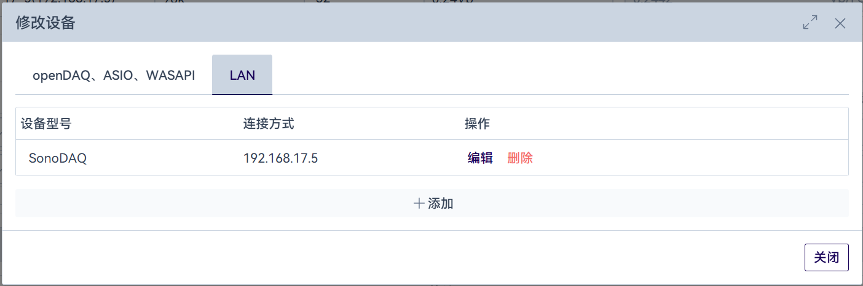Select the LAN tab

coord(242,75)
